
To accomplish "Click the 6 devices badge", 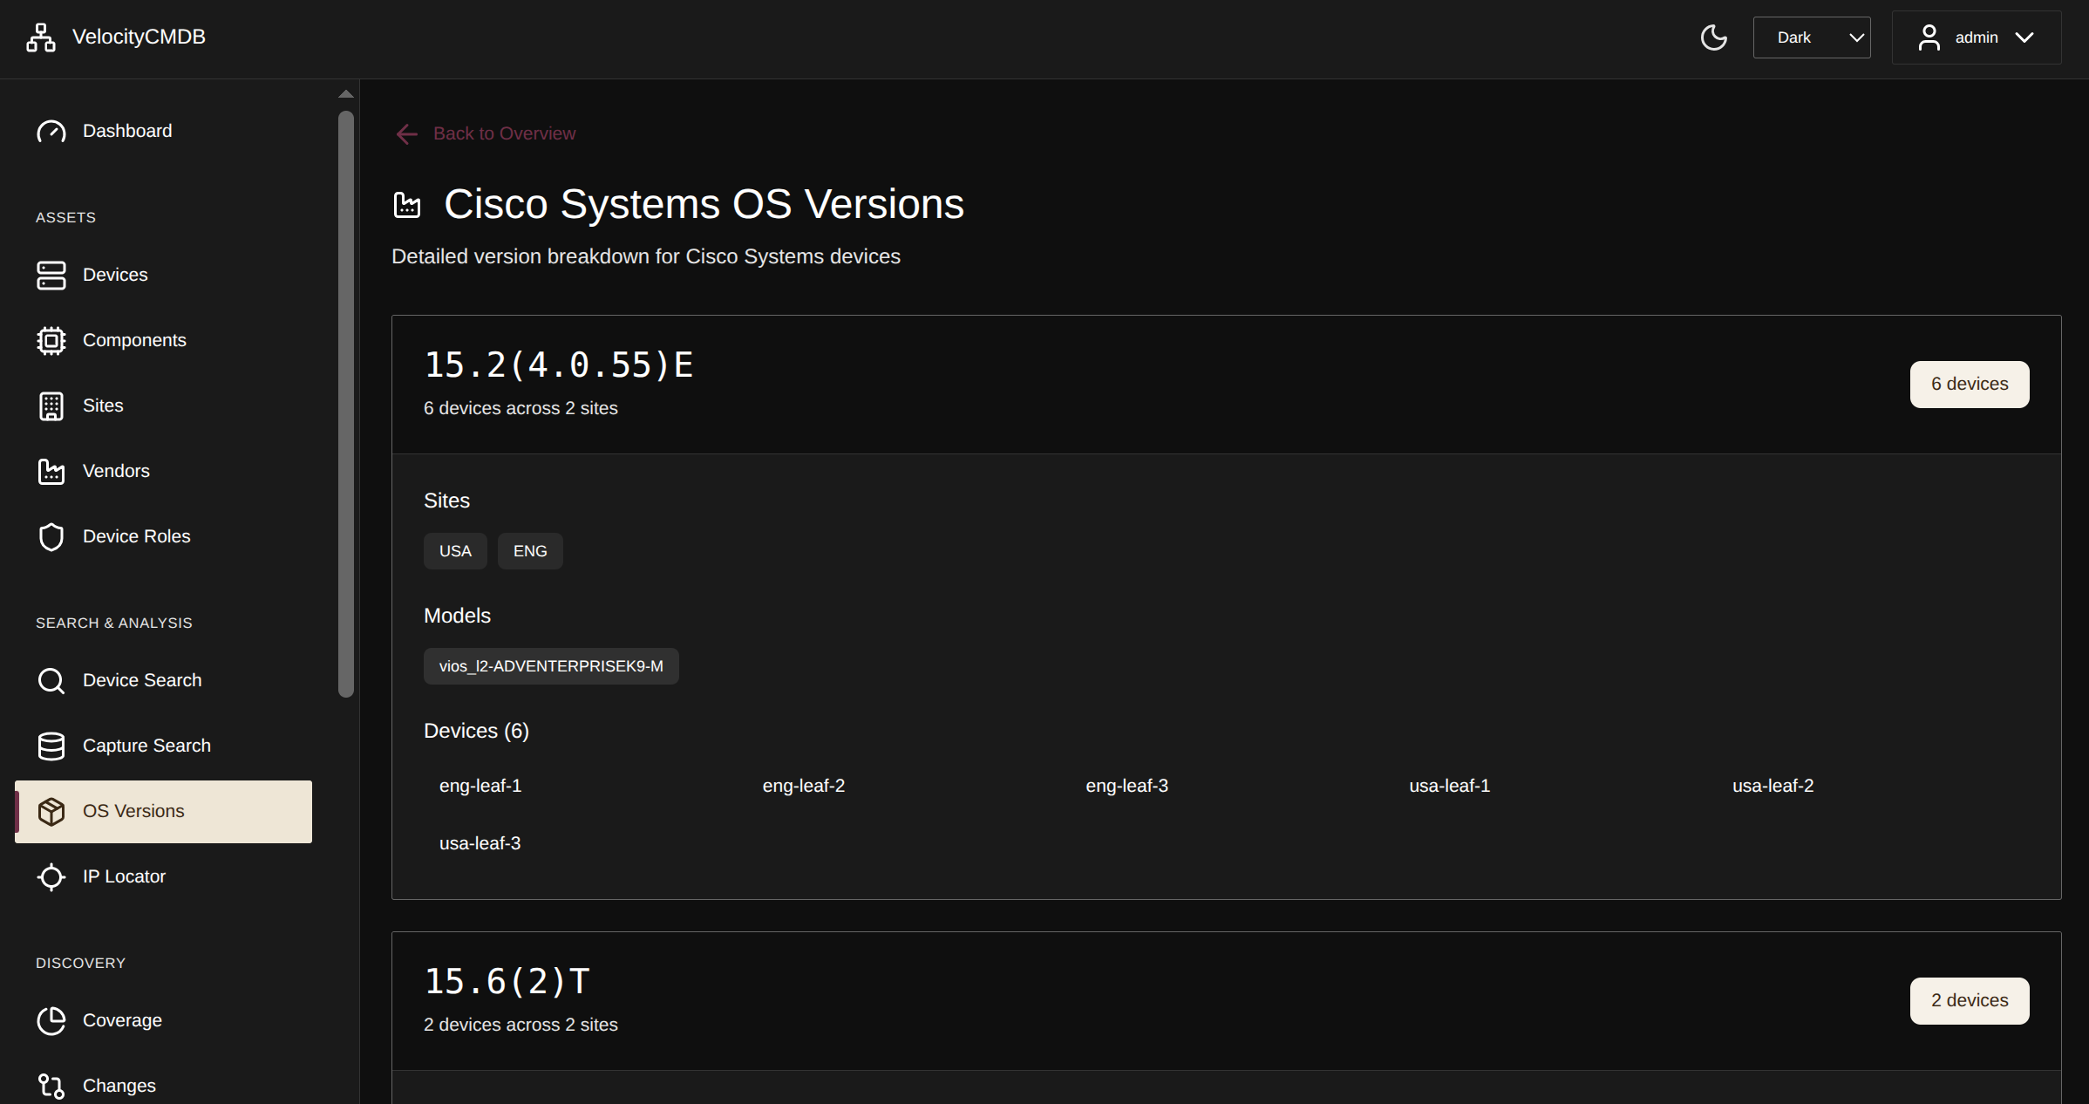I will click(x=1970, y=385).
